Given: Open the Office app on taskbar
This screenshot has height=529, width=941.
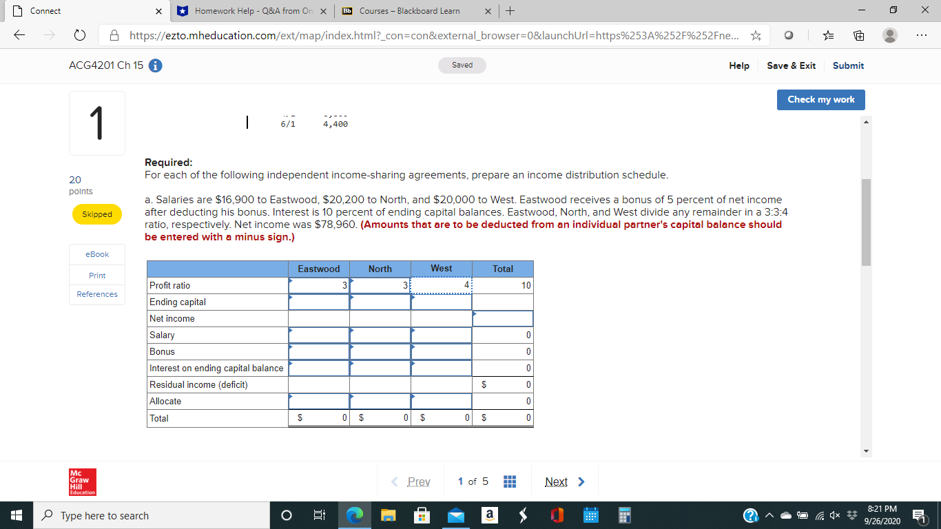Looking at the screenshot, I should (x=557, y=515).
